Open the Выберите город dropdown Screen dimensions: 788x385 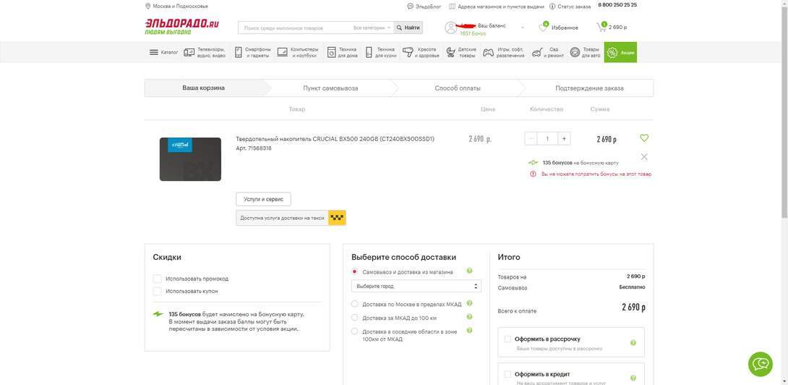coord(416,286)
